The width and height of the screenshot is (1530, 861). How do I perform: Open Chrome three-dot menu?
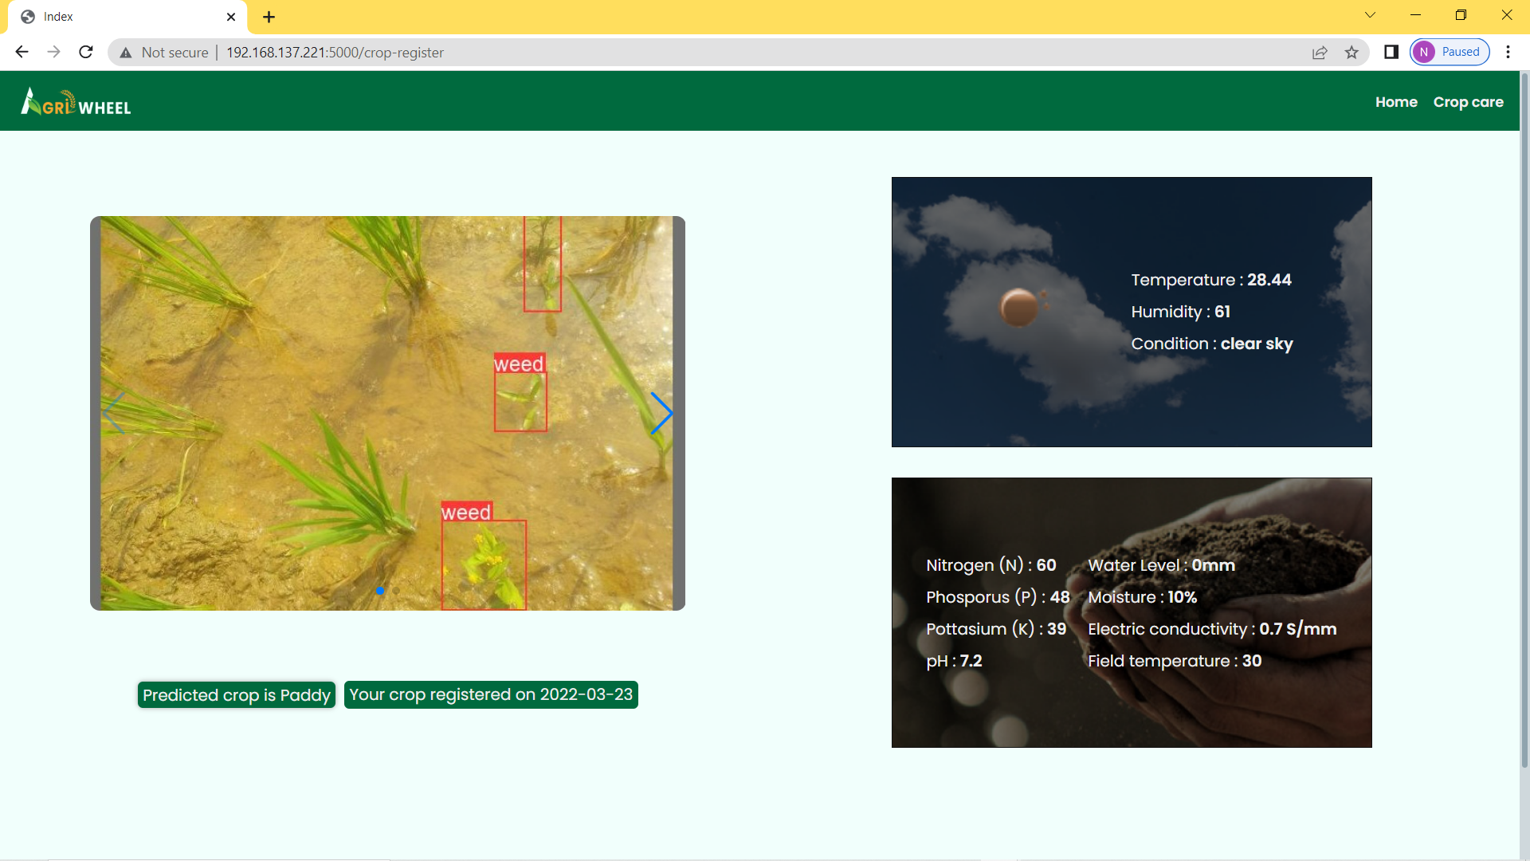1508,52
